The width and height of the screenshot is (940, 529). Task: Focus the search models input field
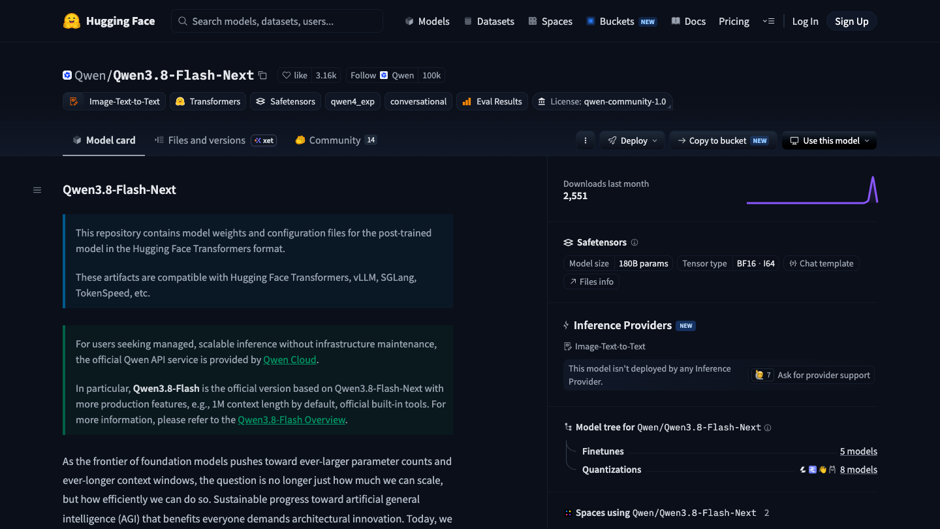point(277,21)
